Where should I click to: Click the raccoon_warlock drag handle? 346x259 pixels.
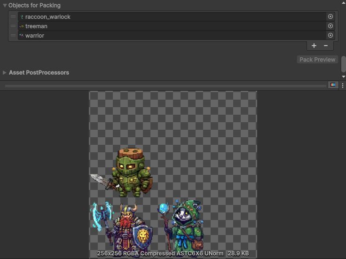click(x=13, y=16)
